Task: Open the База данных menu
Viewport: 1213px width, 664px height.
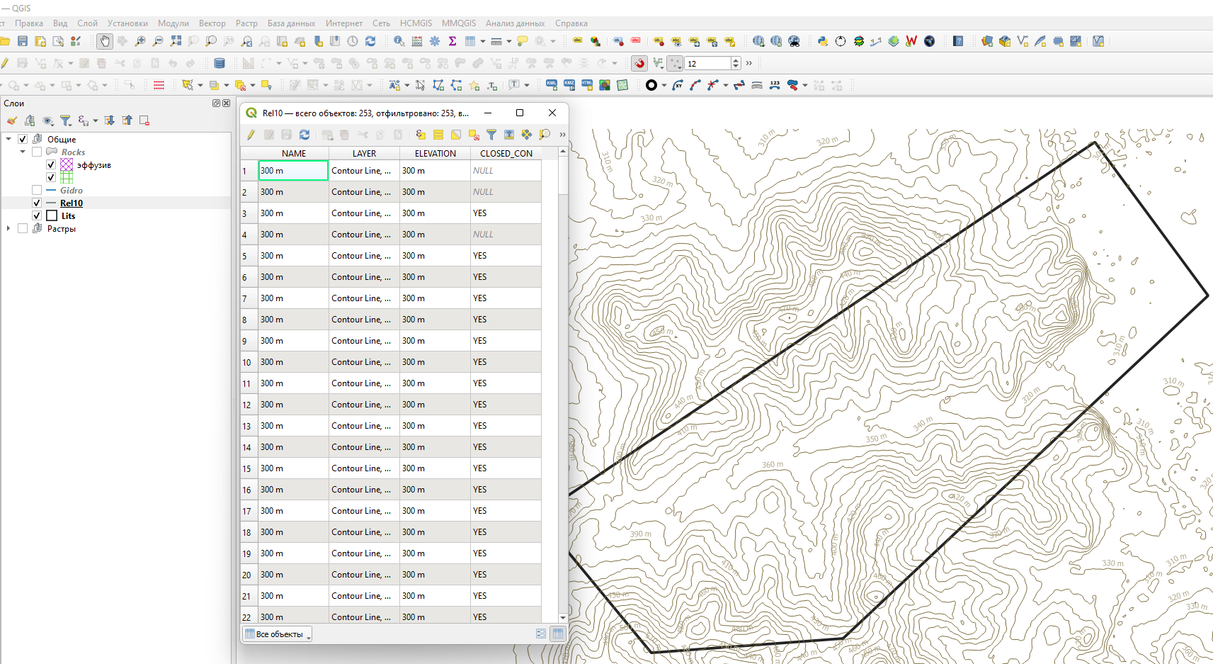Action: 291,23
